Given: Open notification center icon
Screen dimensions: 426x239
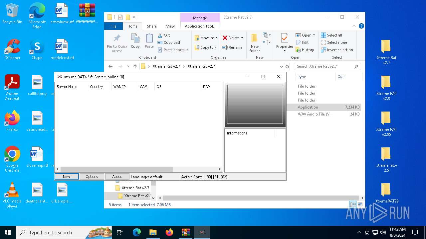Looking at the screenshot, I should pyautogui.click(x=415, y=232).
